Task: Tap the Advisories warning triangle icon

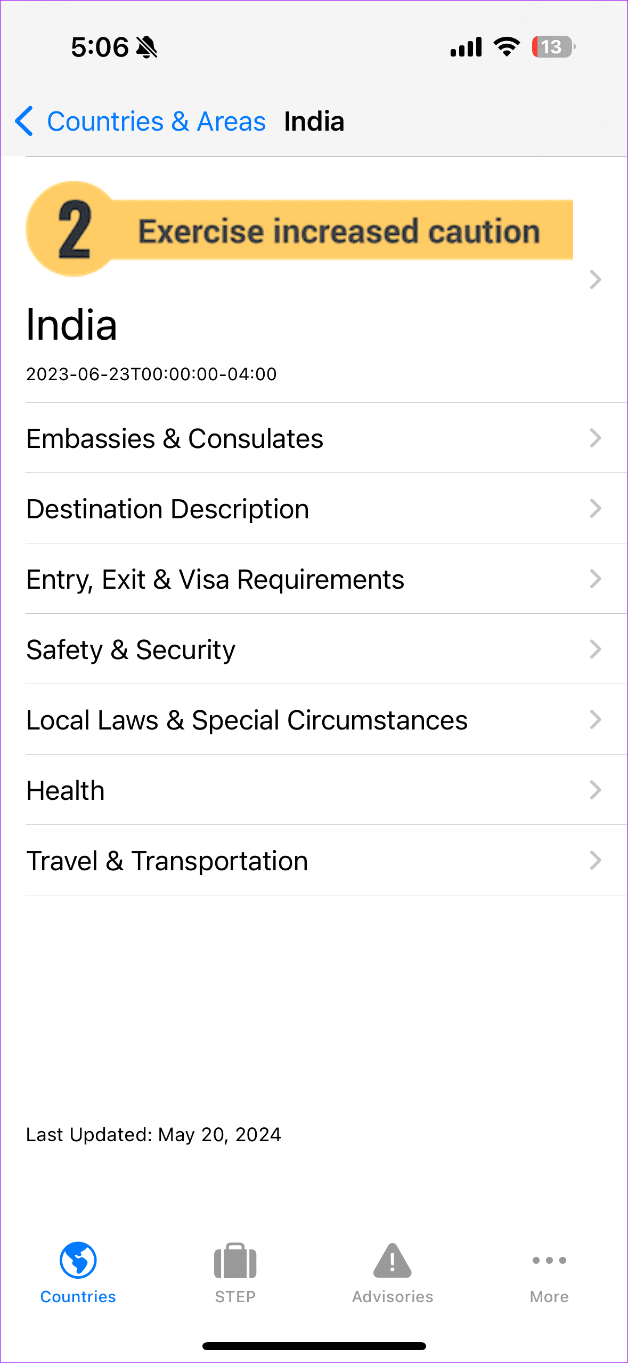Action: [x=393, y=1261]
